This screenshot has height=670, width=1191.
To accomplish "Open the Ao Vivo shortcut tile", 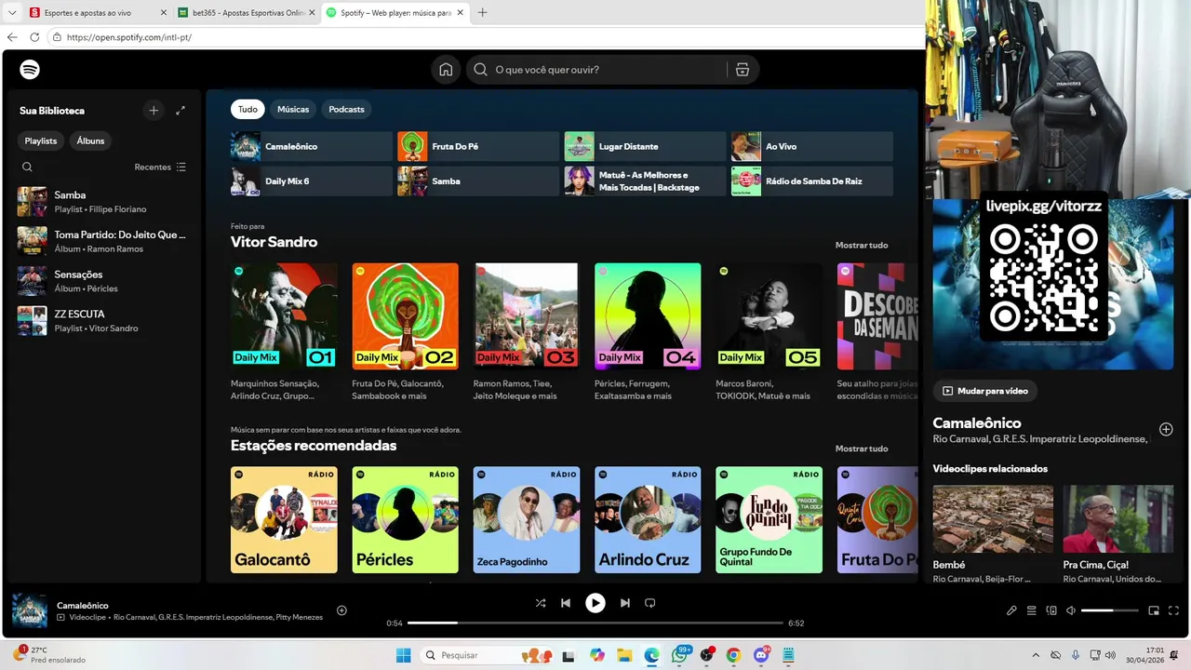I will 811,147.
